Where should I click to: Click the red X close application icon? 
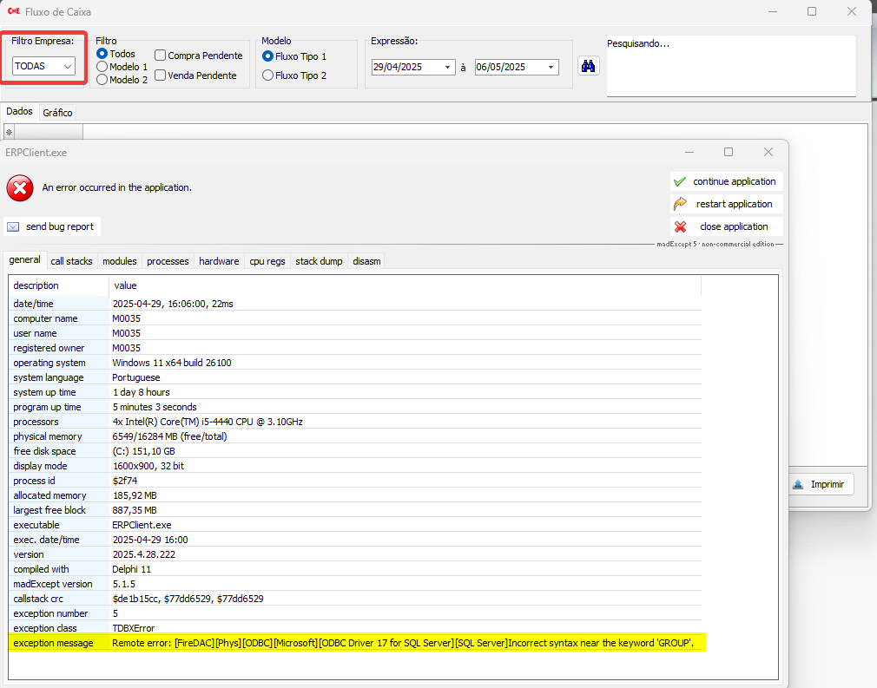[x=680, y=226]
